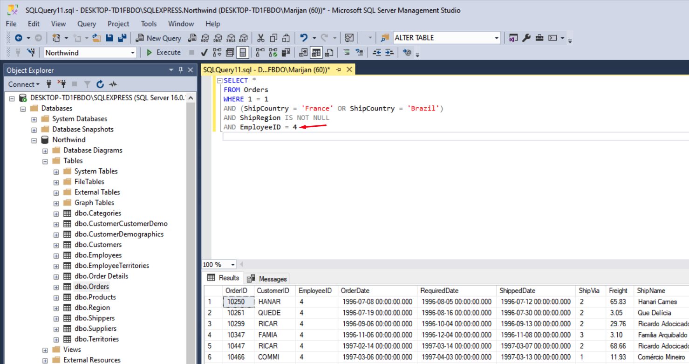Click the New Query button

tap(158, 38)
